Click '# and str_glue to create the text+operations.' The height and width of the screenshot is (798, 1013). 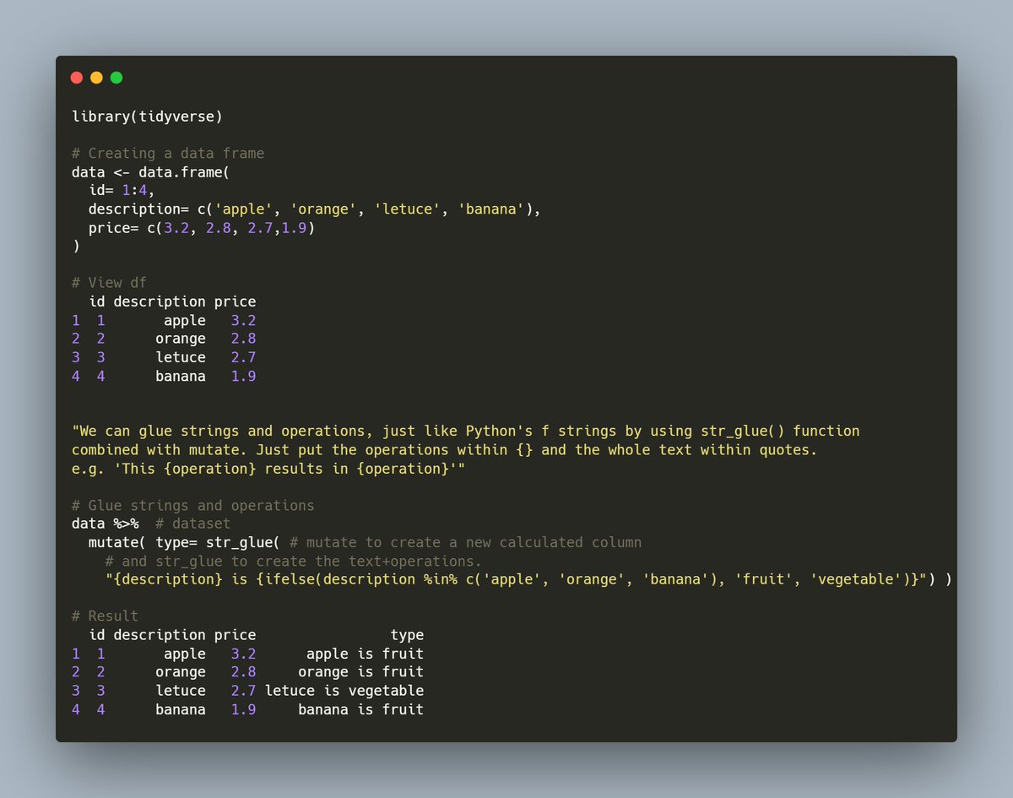click(294, 562)
